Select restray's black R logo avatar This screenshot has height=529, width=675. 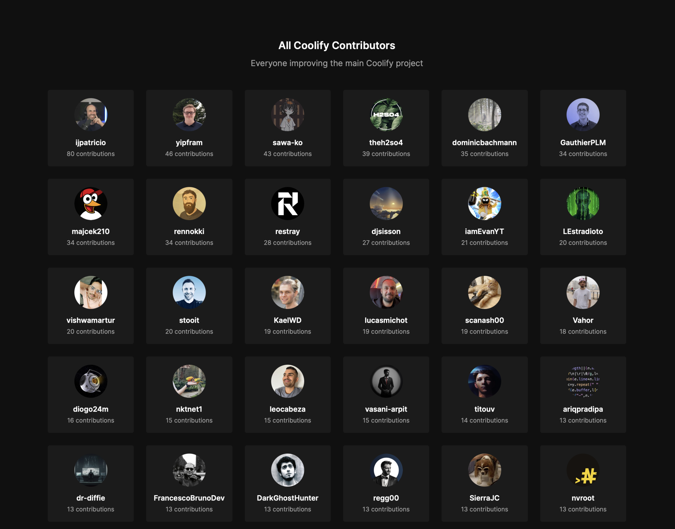click(x=287, y=204)
